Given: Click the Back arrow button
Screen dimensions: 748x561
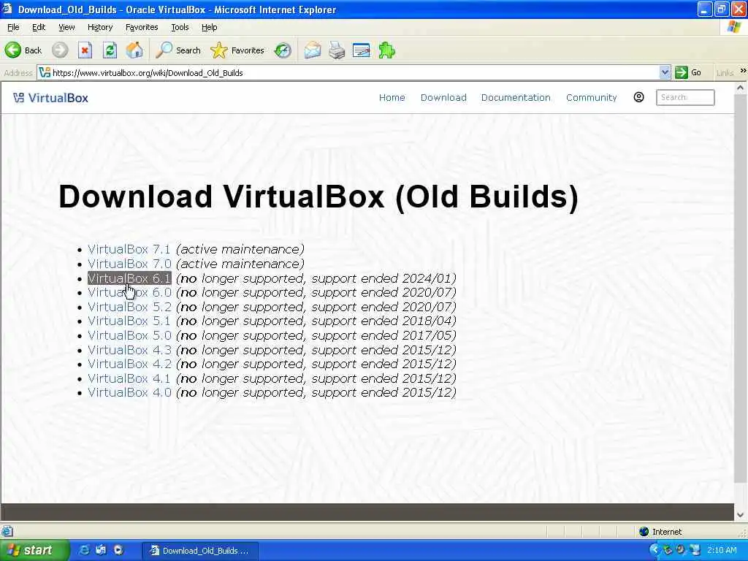Looking at the screenshot, I should click(x=23, y=50).
